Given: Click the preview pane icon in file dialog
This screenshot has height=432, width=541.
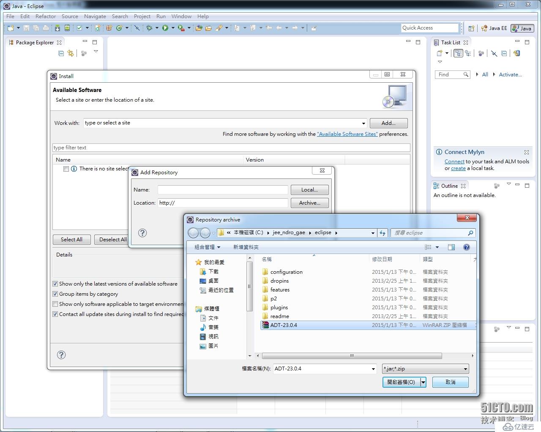Looking at the screenshot, I should 451,247.
